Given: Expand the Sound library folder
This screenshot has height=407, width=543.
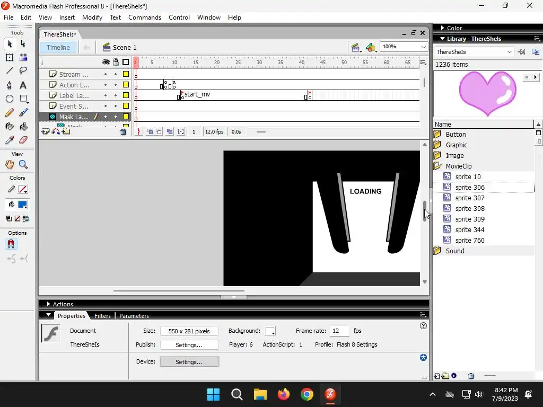Looking at the screenshot, I should [437, 251].
